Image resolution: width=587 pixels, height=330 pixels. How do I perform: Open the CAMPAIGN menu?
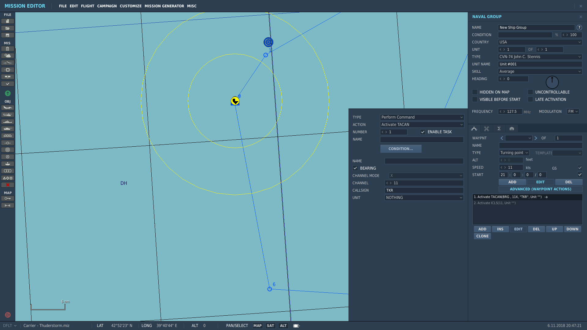click(107, 6)
